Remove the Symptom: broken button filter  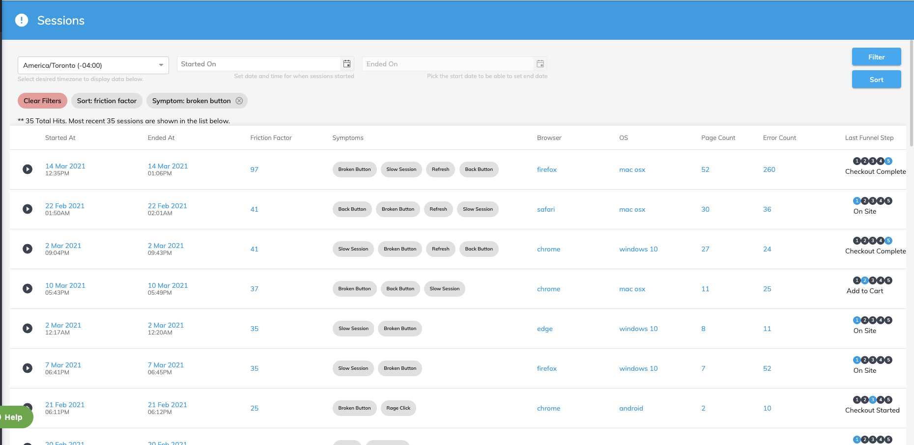(x=239, y=101)
